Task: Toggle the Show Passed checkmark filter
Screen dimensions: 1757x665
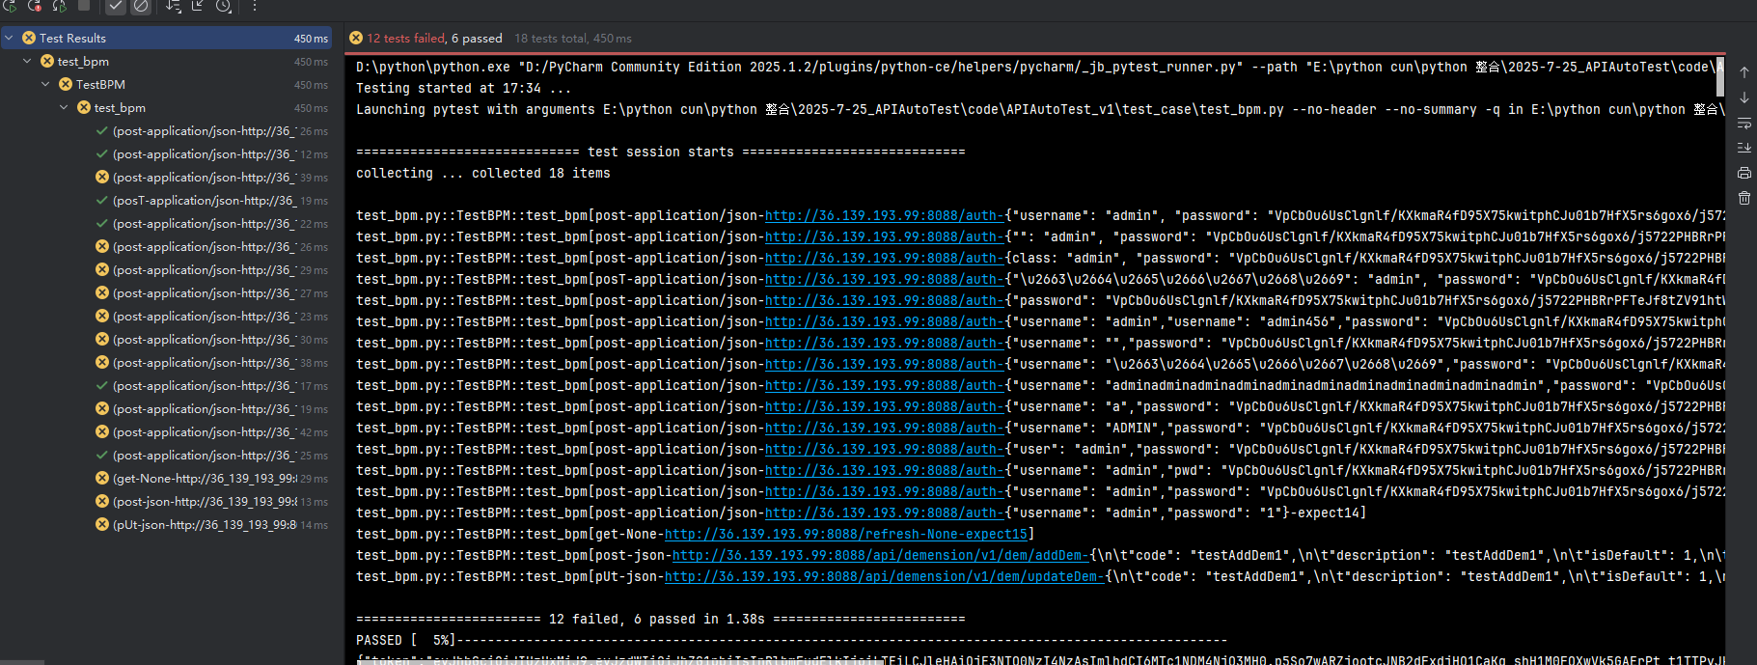Action: tap(116, 6)
